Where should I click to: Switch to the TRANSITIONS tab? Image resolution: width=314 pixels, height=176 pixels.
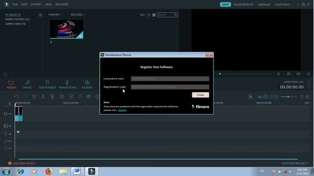(67, 85)
